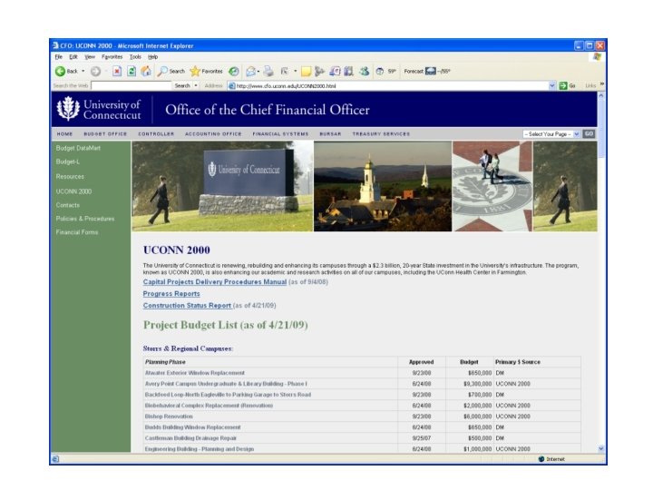The image size is (653, 490).
Task: Open the Financial Forms sidebar link
Action: 77,232
